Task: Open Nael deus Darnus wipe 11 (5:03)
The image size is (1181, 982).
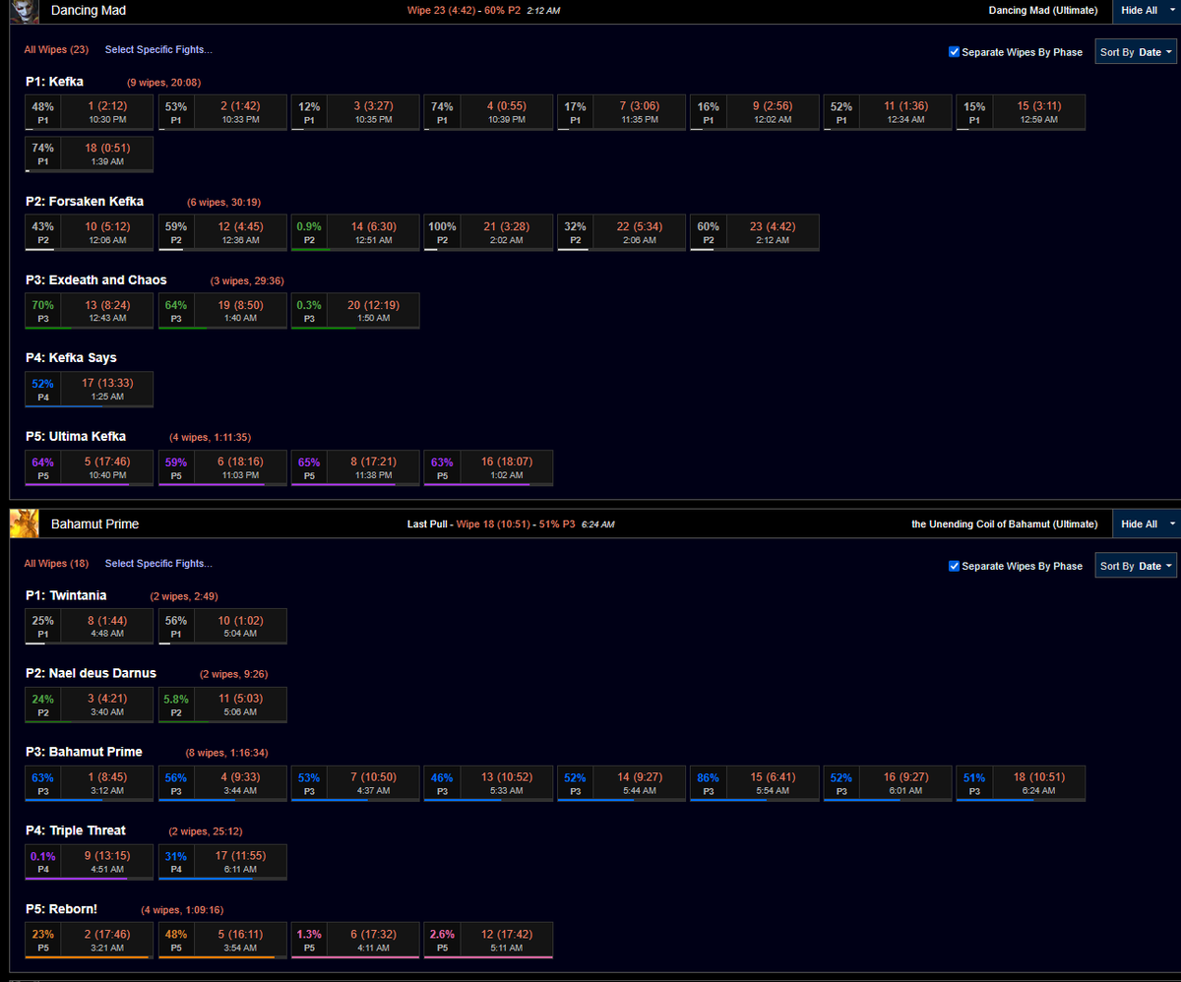Action: click(x=223, y=706)
